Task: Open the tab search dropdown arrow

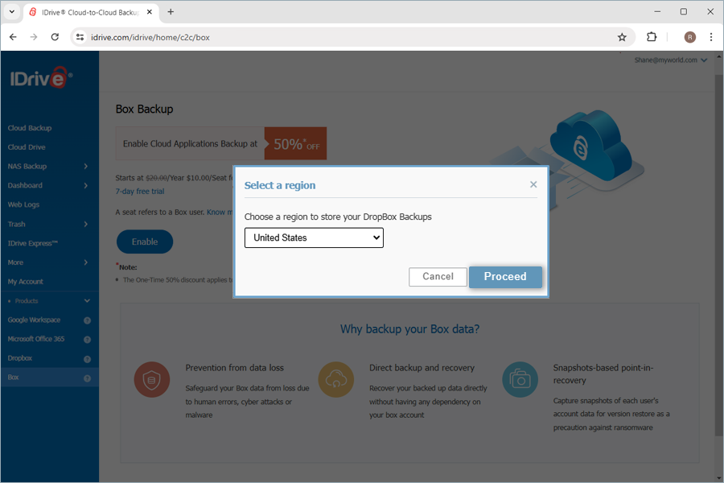Action: 11,12
